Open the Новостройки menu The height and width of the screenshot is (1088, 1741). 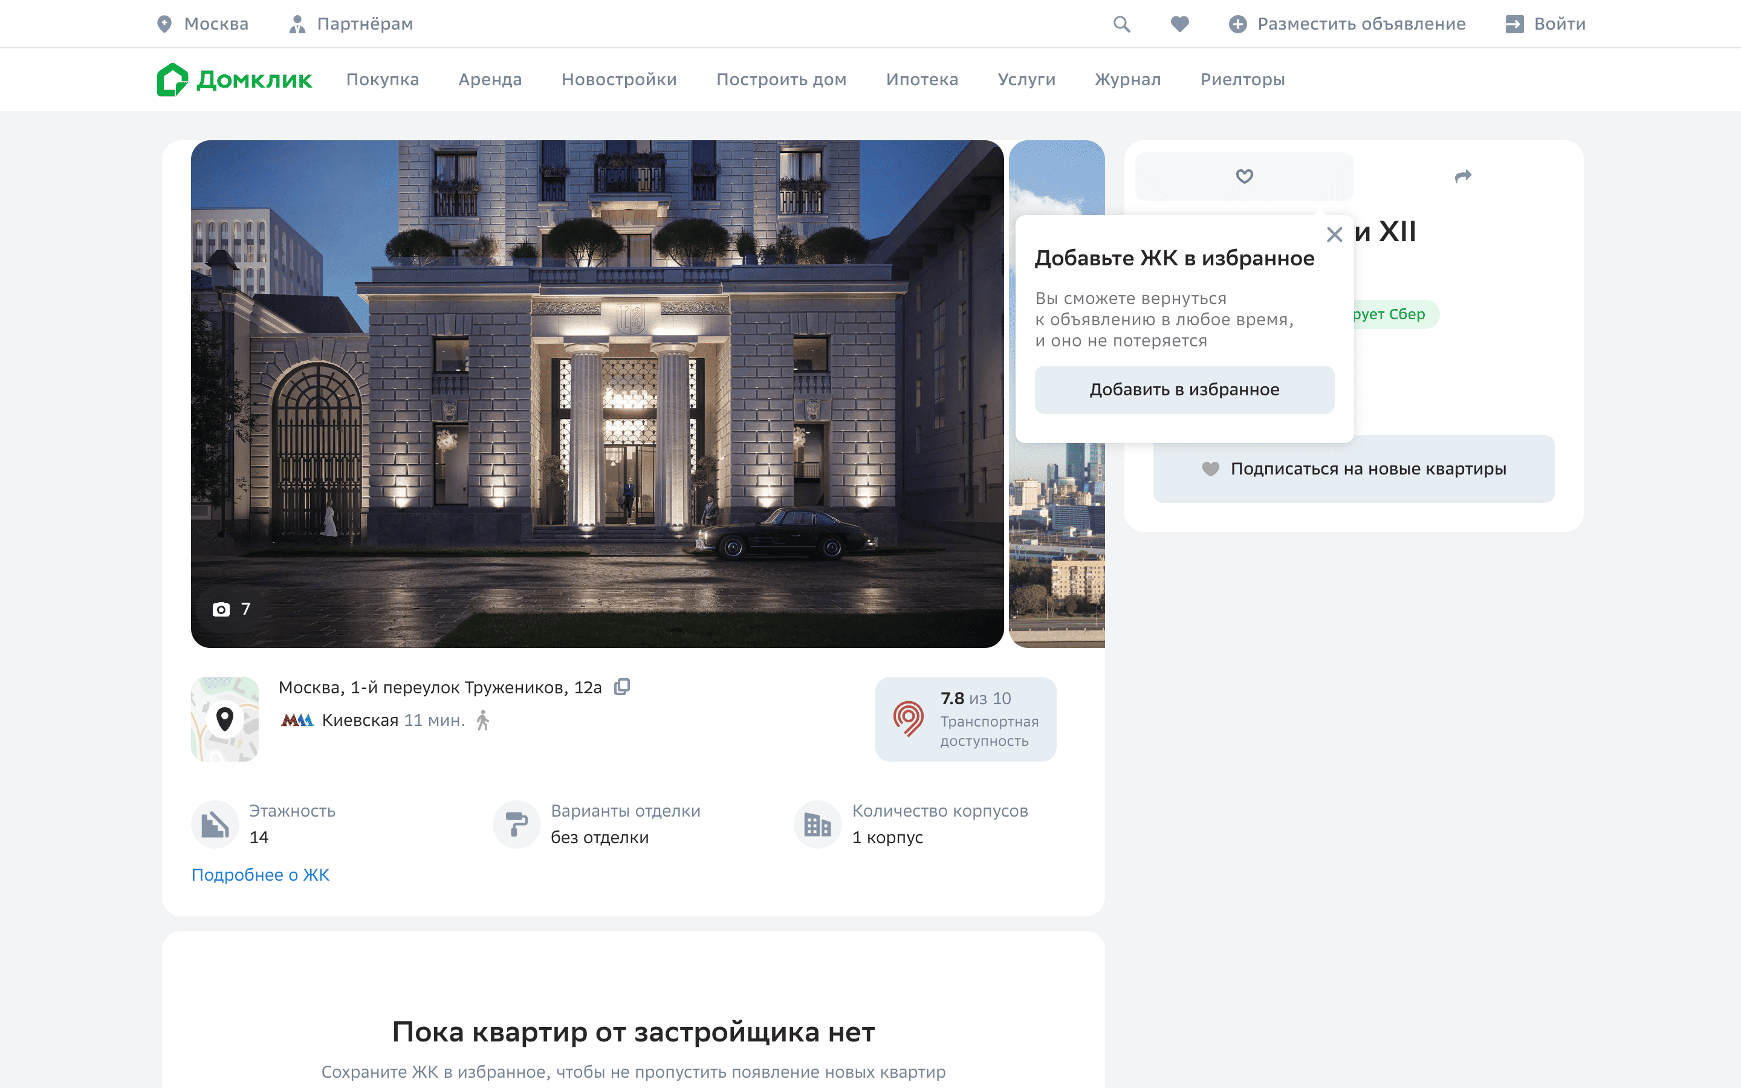point(620,79)
